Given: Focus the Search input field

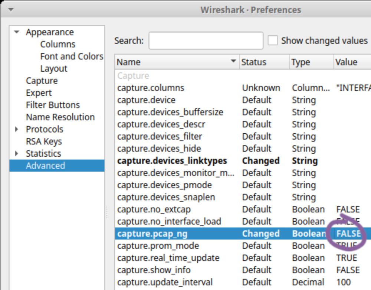Looking at the screenshot, I should [x=206, y=41].
